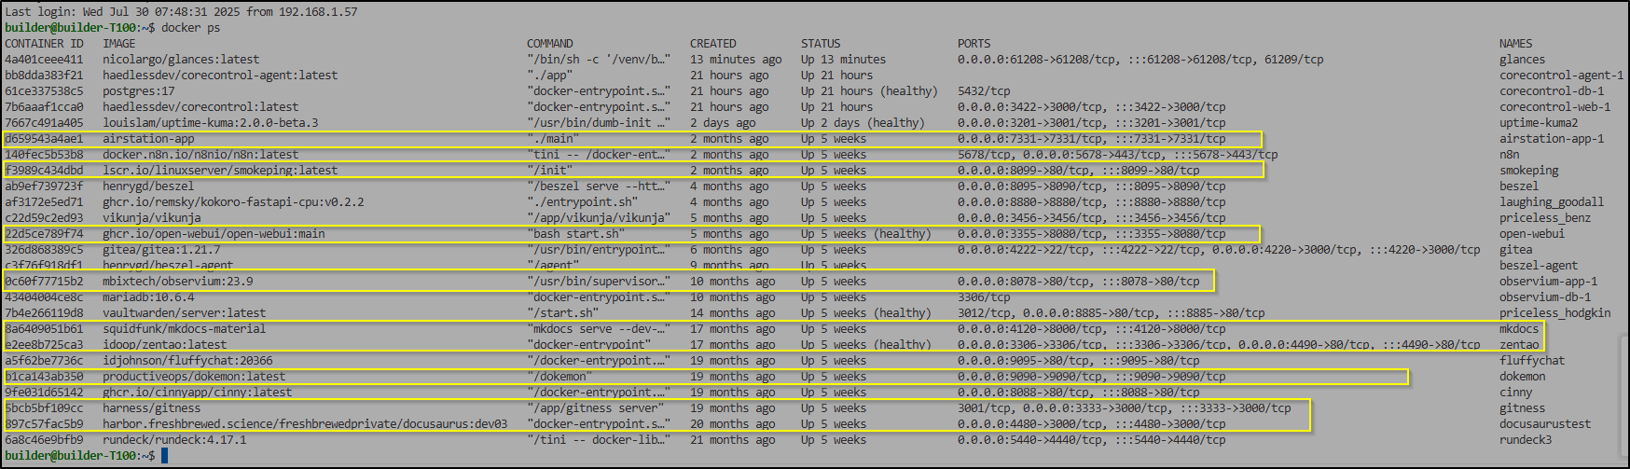This screenshot has height=469, width=1630.
Task: Click image productiveops/dokemon:latest
Action: pos(194,377)
